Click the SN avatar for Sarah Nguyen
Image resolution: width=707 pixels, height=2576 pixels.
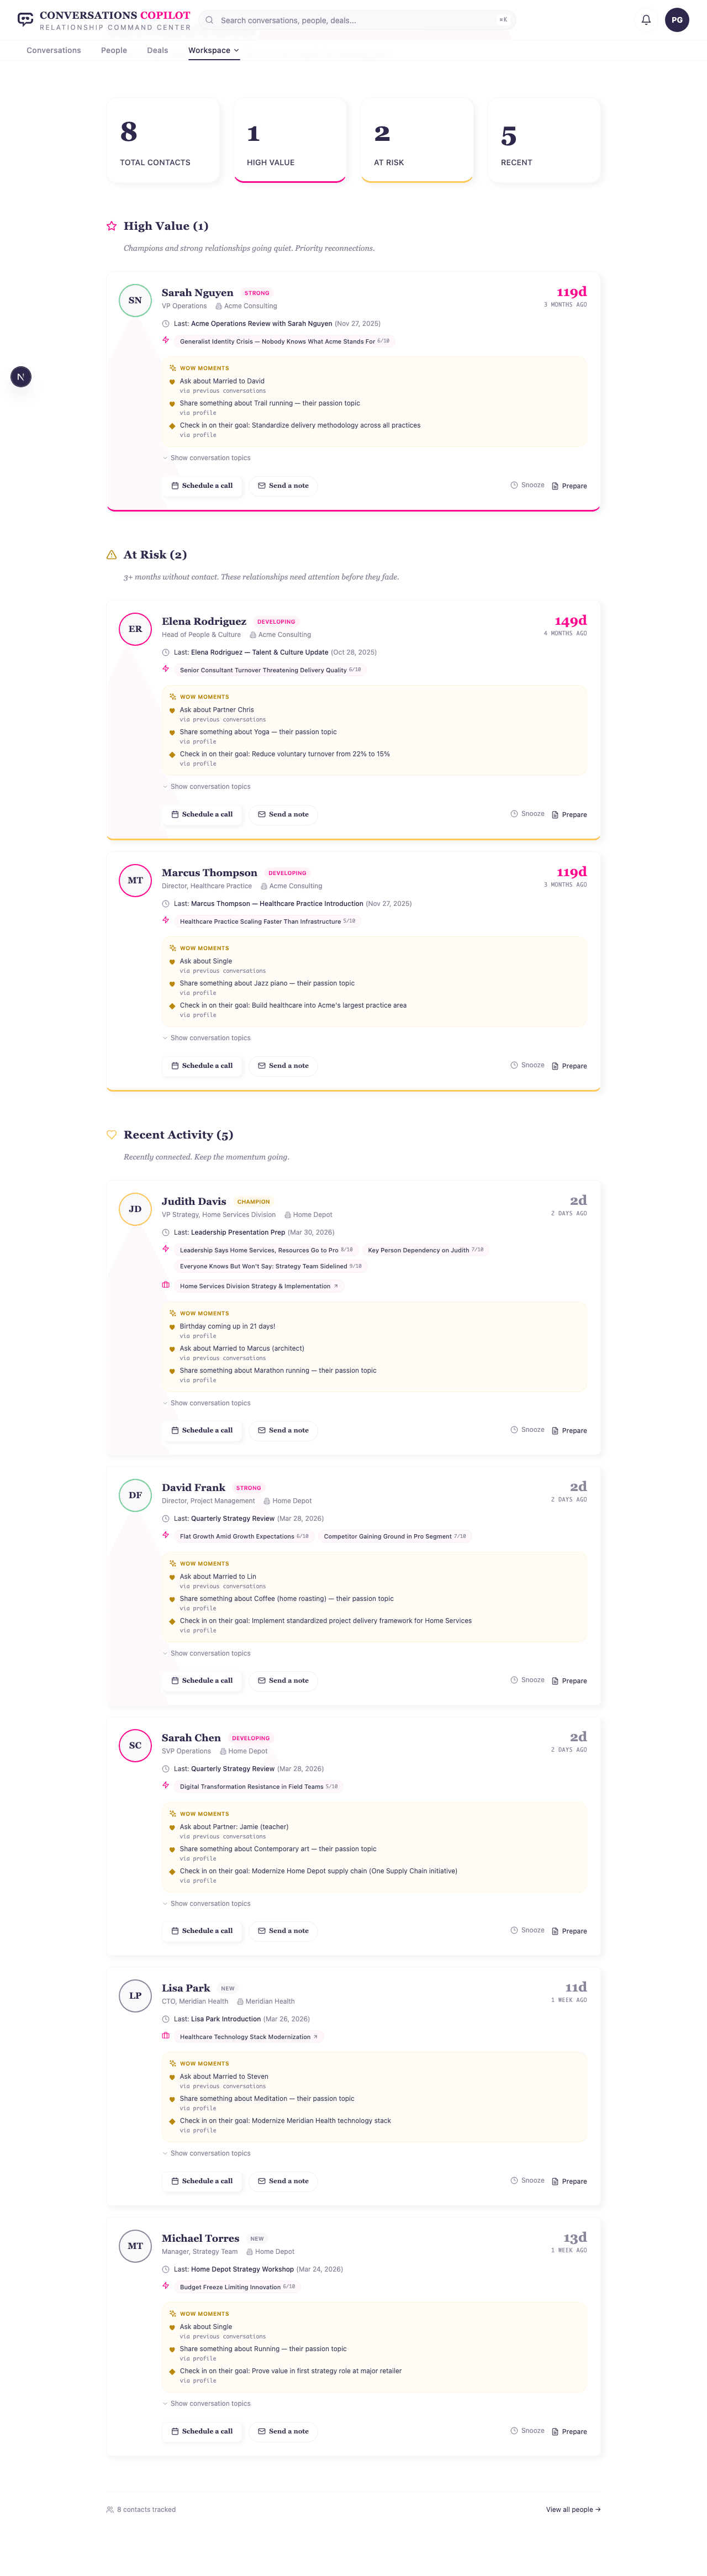coord(135,300)
